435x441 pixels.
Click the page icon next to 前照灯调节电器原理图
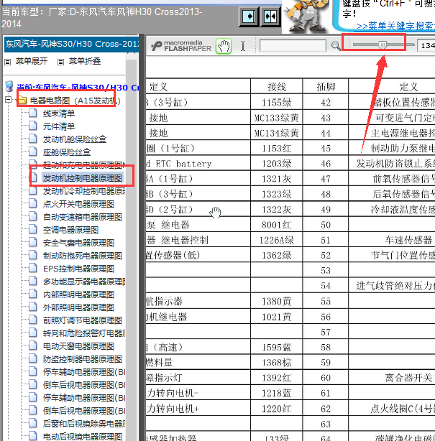[33, 320]
